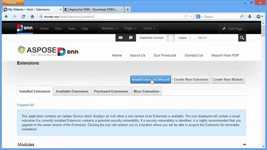Viewport: 267px width, 150px height.
Task: Go forward to next page
Action: pyautogui.click(x=15, y=17)
